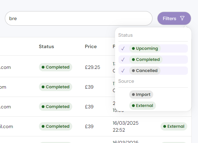Uncheck the Cancelled status filter
Viewport: 198px width, 143px height.
pos(153,71)
